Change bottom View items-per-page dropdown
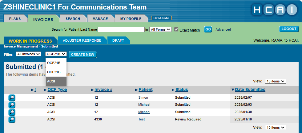The image size is (302, 133). coord(276,127)
